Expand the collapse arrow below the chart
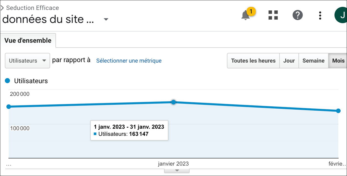347x176 pixels. pyautogui.click(x=177, y=171)
